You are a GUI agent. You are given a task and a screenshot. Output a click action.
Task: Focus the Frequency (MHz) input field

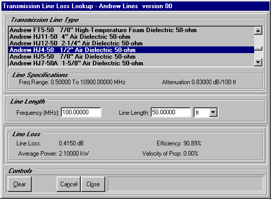point(81,112)
